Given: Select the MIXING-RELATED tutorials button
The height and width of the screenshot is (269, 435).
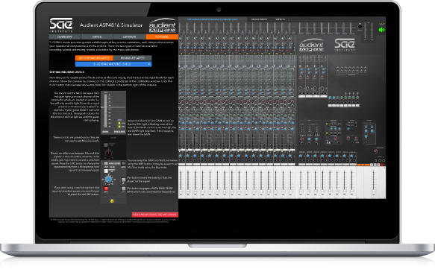Looking at the screenshot, I should pos(133,58).
